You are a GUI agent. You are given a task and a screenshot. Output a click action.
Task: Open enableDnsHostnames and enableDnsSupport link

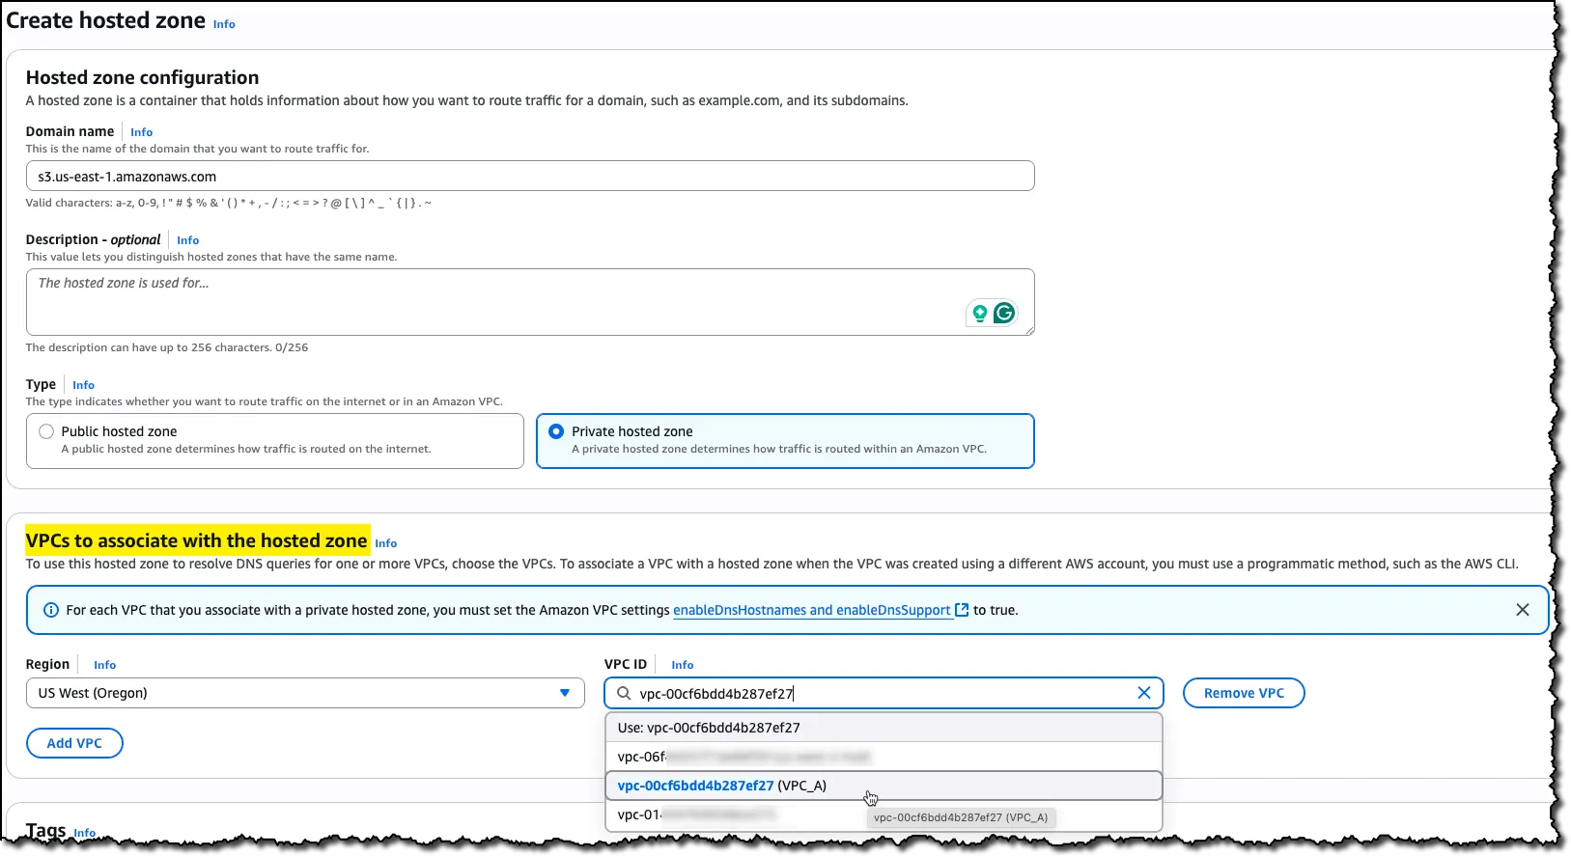coord(811,610)
